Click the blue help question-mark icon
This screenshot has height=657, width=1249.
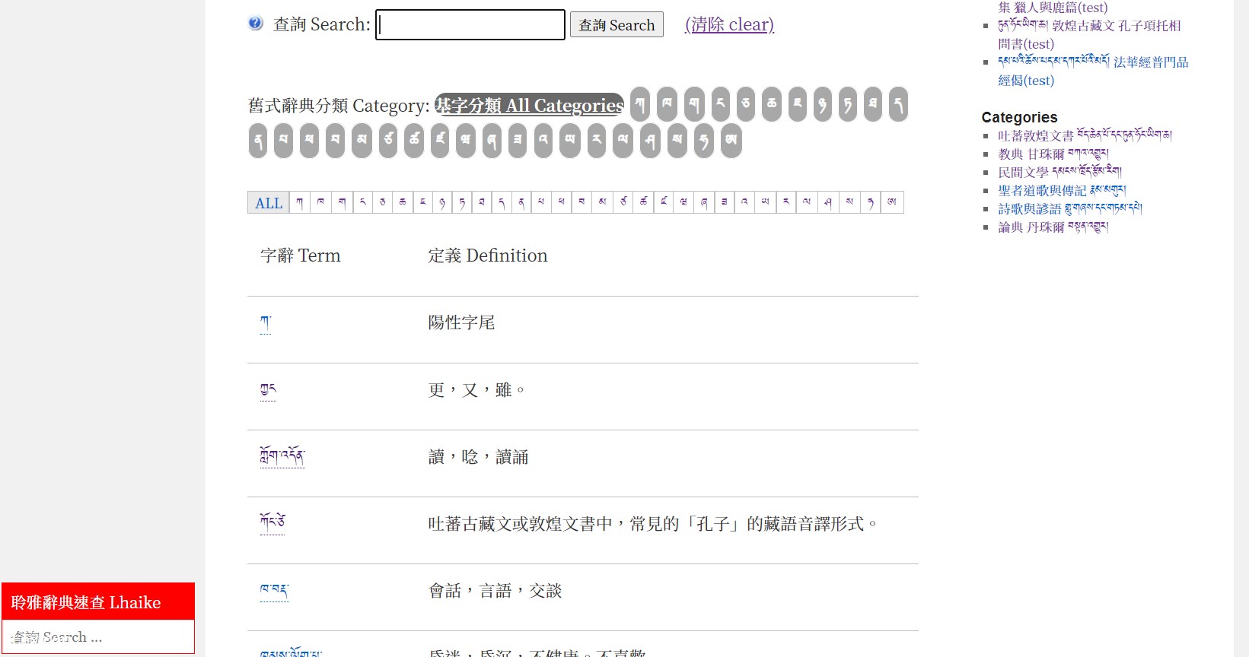pyautogui.click(x=256, y=24)
